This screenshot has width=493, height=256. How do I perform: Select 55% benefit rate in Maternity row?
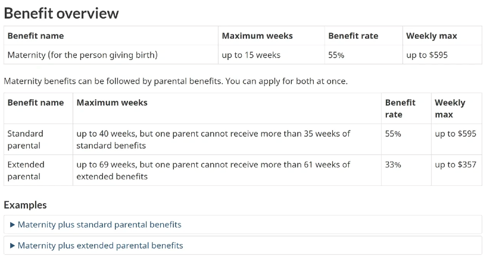click(x=337, y=55)
